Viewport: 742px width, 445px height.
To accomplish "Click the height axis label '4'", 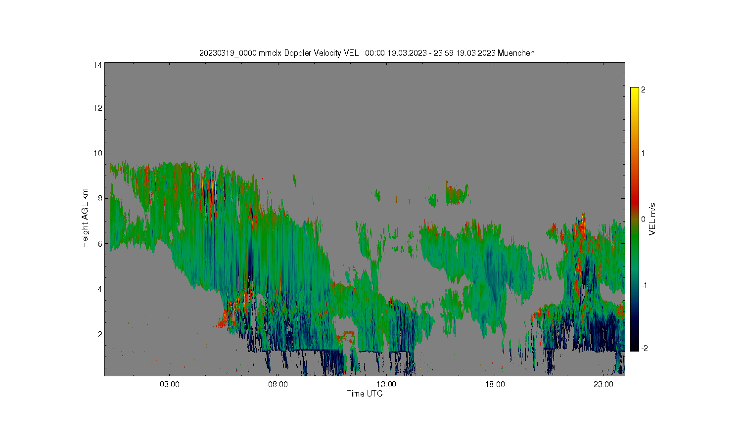I will pos(100,289).
